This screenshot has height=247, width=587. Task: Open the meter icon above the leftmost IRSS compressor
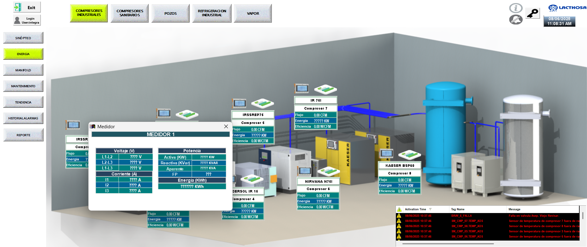73,125
